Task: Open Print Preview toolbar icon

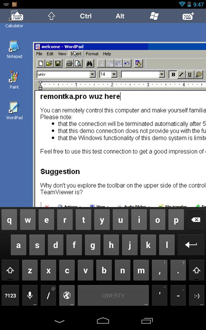Action: pos(78,63)
